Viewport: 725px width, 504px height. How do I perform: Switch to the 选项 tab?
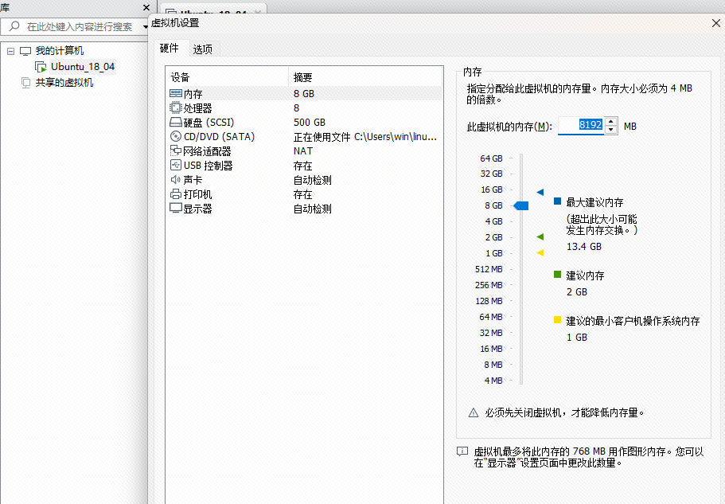coord(202,49)
